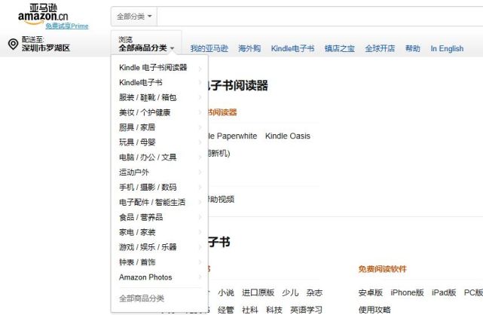Open 小说 ebook category link

(226, 292)
